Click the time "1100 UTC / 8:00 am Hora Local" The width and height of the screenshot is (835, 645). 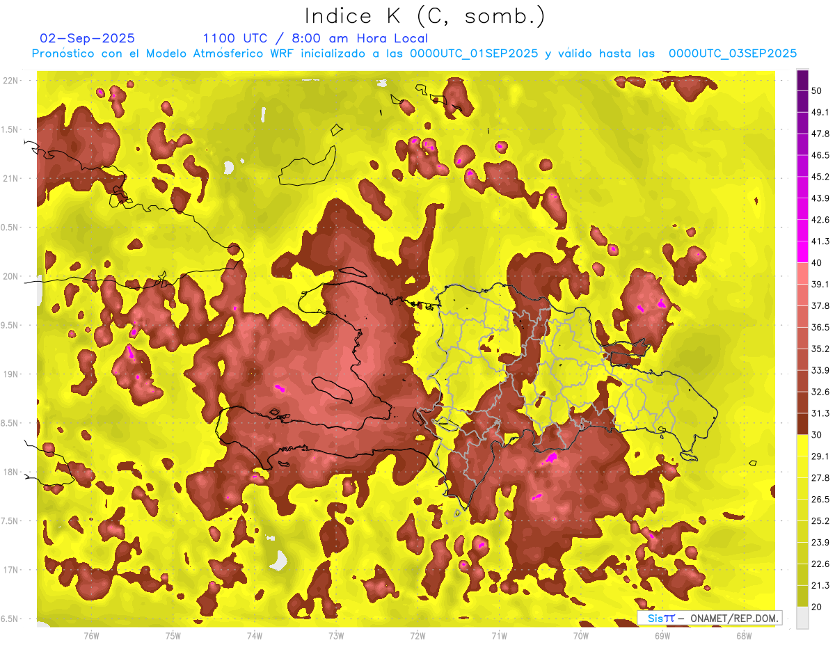[315, 38]
